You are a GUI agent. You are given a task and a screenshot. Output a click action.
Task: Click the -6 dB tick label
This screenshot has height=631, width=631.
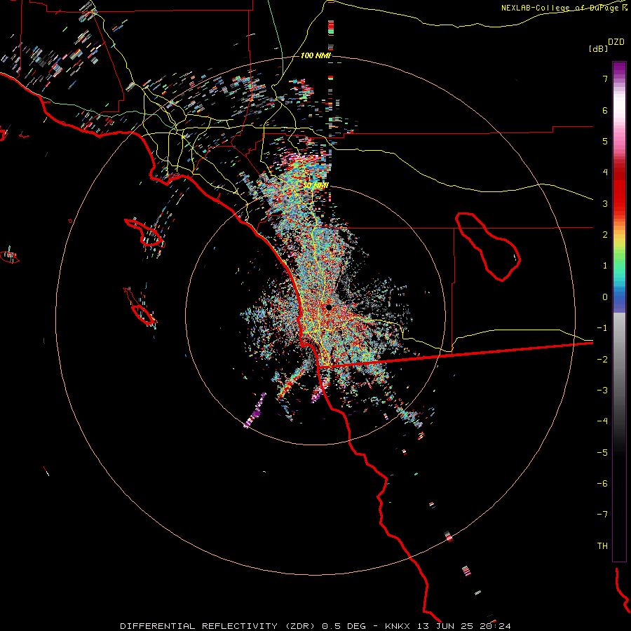click(x=602, y=484)
